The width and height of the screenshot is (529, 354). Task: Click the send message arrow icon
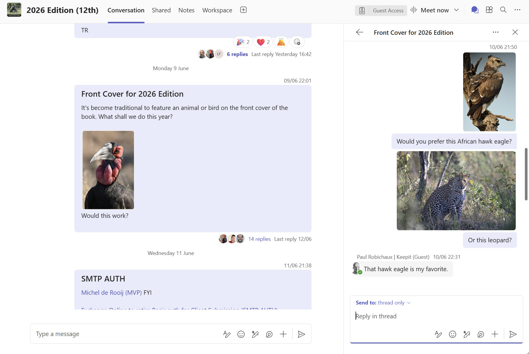click(x=301, y=334)
